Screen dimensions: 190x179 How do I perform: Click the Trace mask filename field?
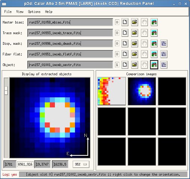click(x=70, y=33)
